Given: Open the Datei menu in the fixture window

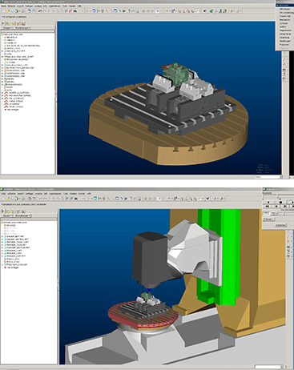Looking at the screenshot, I should (4, 6).
